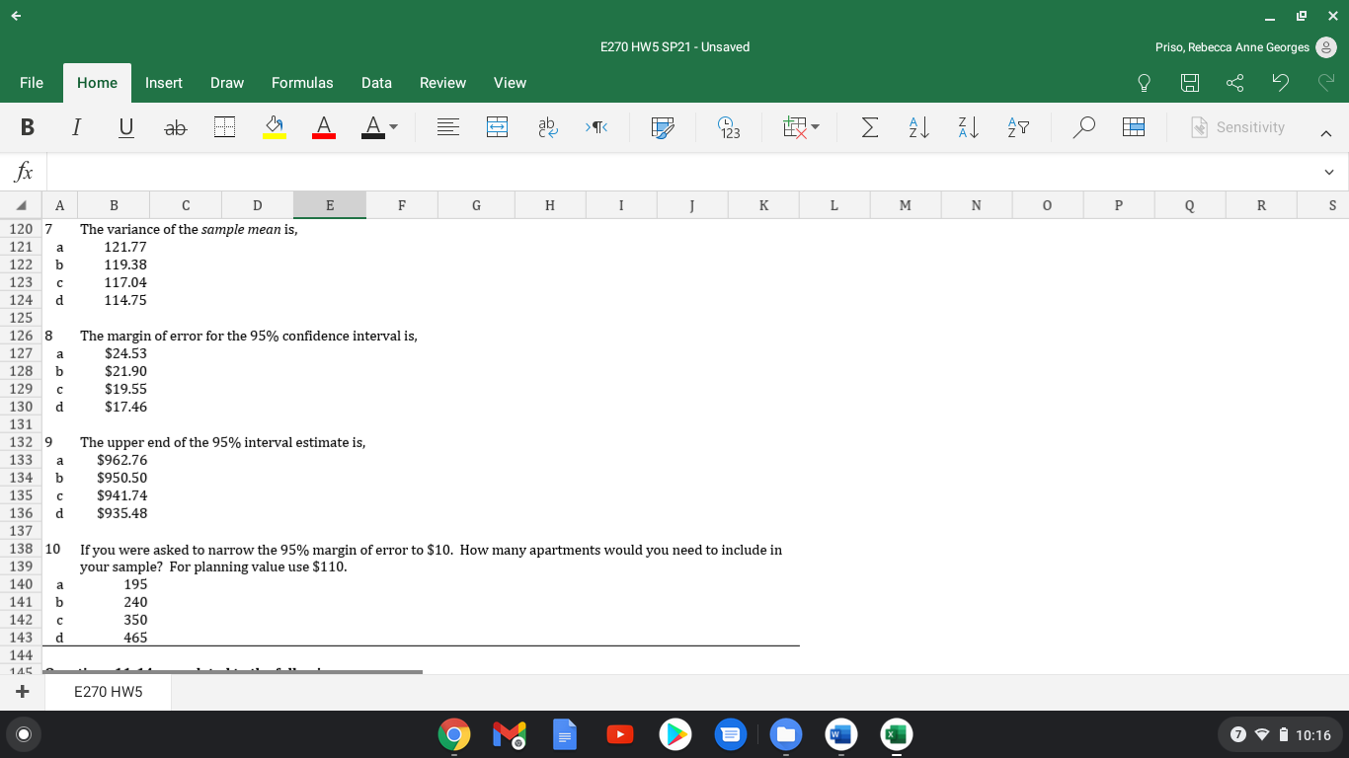Toggle underline formatting
The image size is (1349, 758).
tap(125, 127)
